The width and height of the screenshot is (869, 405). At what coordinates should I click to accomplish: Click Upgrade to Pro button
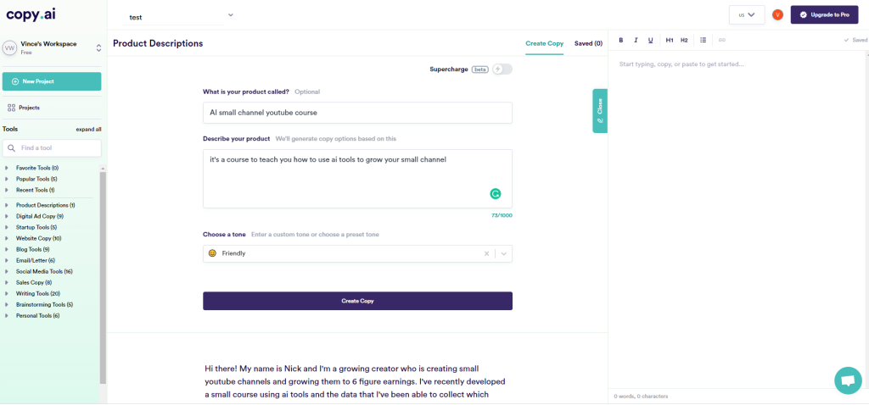(x=824, y=15)
